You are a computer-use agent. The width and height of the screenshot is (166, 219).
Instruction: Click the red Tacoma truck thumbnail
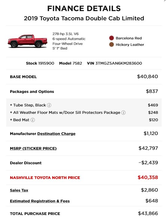[x=27, y=41]
